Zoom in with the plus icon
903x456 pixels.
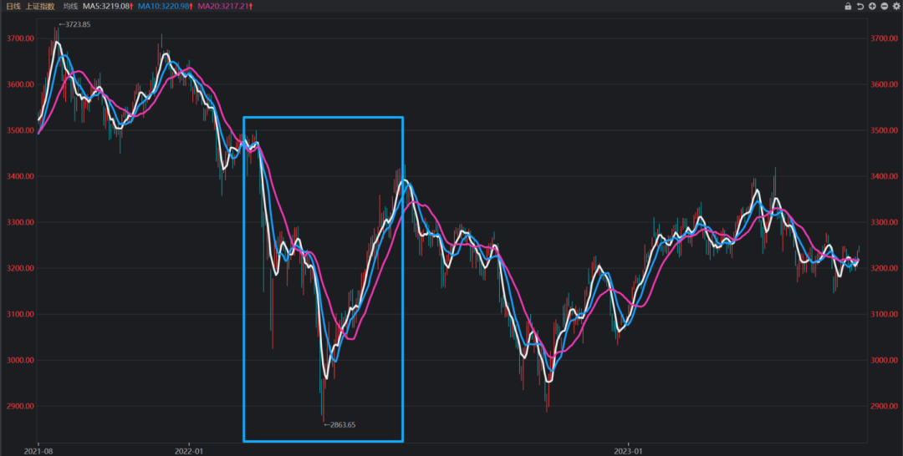(872, 6)
